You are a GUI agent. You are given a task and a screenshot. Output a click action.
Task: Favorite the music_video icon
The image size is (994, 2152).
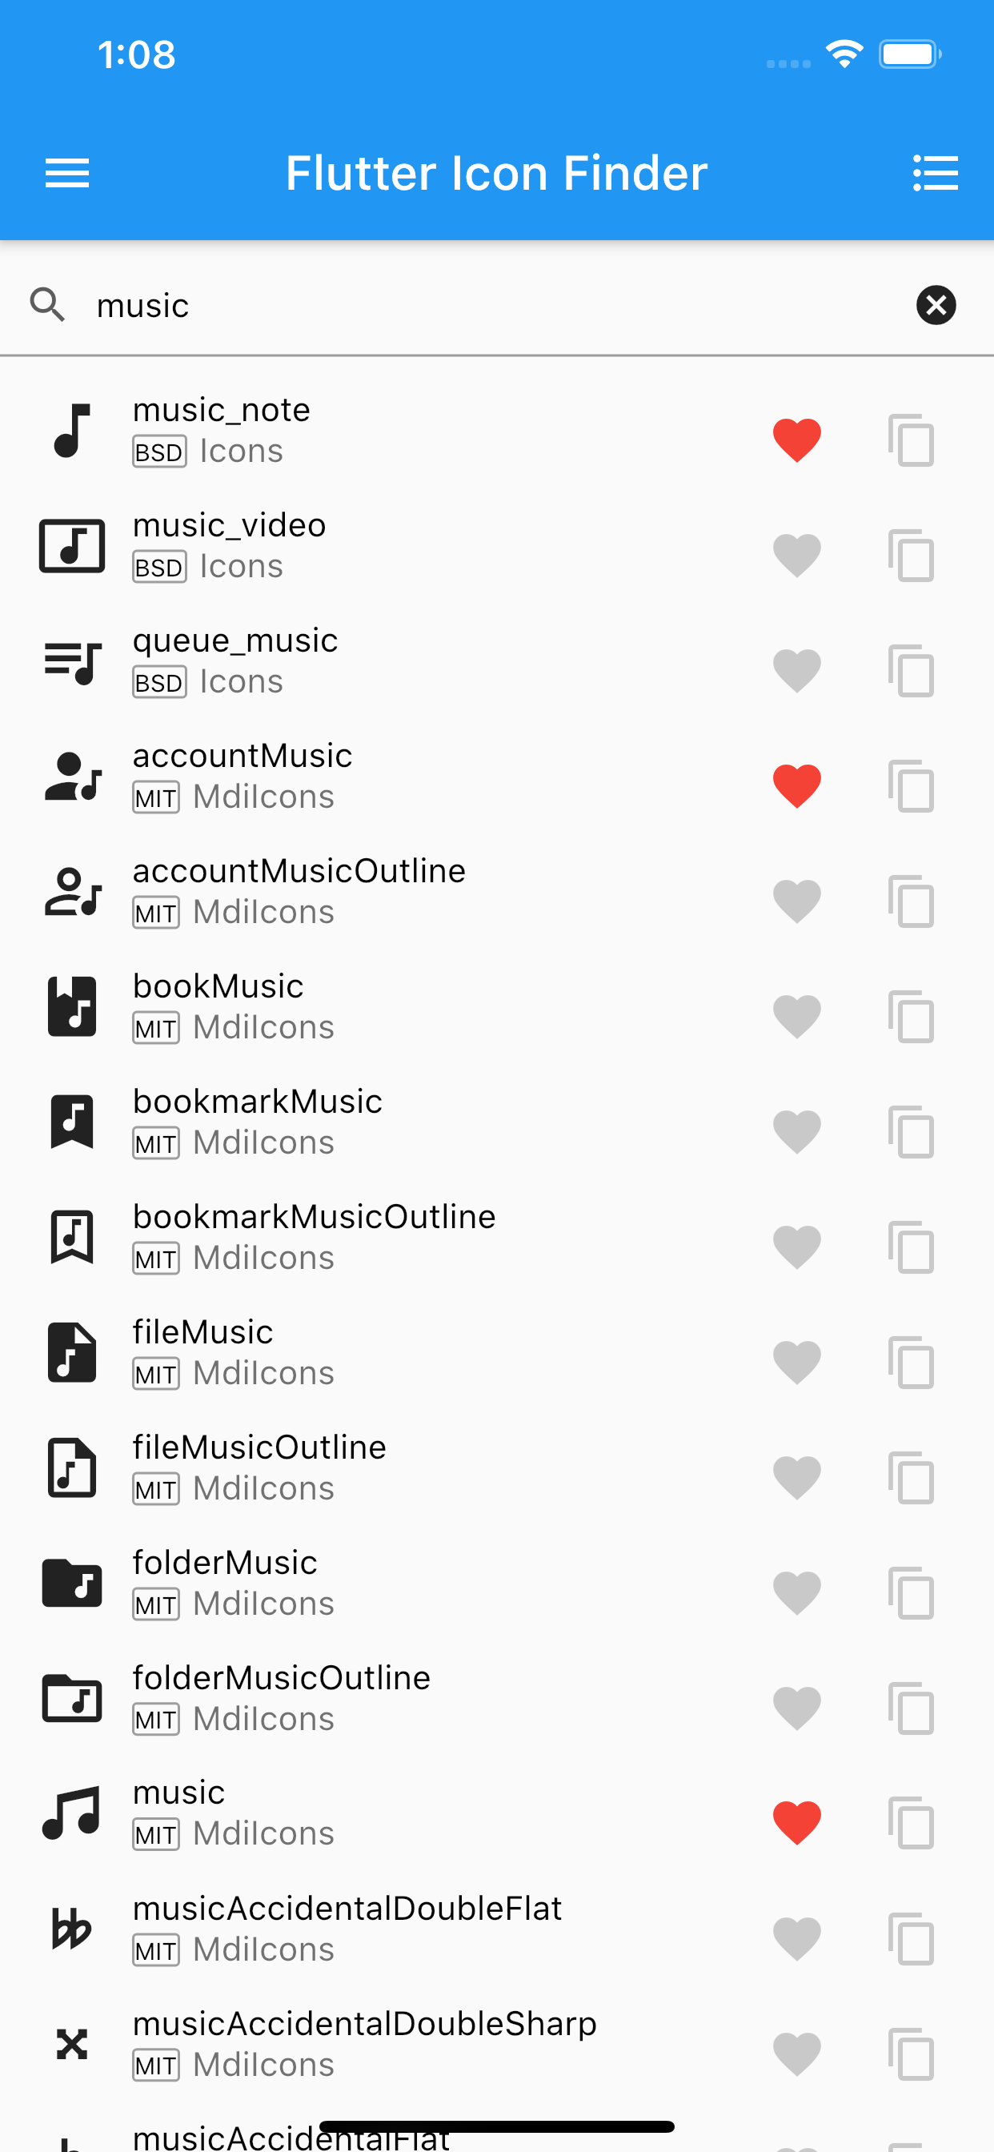point(797,555)
